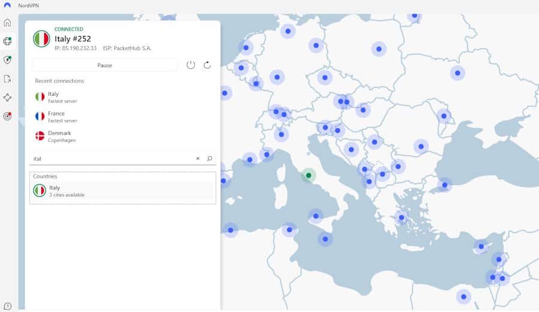Click the power disconnect icon

[190, 65]
